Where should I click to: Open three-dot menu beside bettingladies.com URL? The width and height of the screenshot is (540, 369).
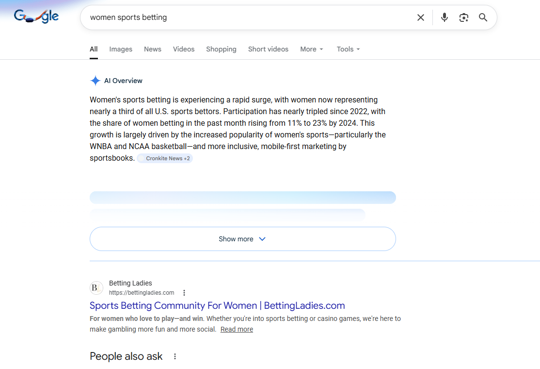(x=184, y=293)
